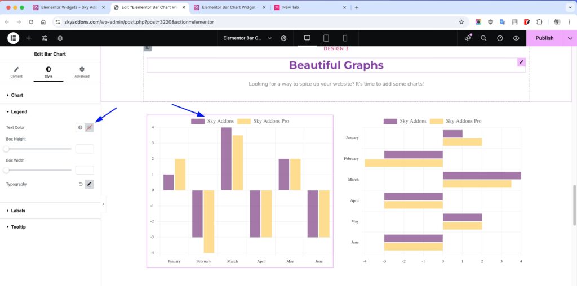Edit Typography with the pencil icon

[90, 184]
